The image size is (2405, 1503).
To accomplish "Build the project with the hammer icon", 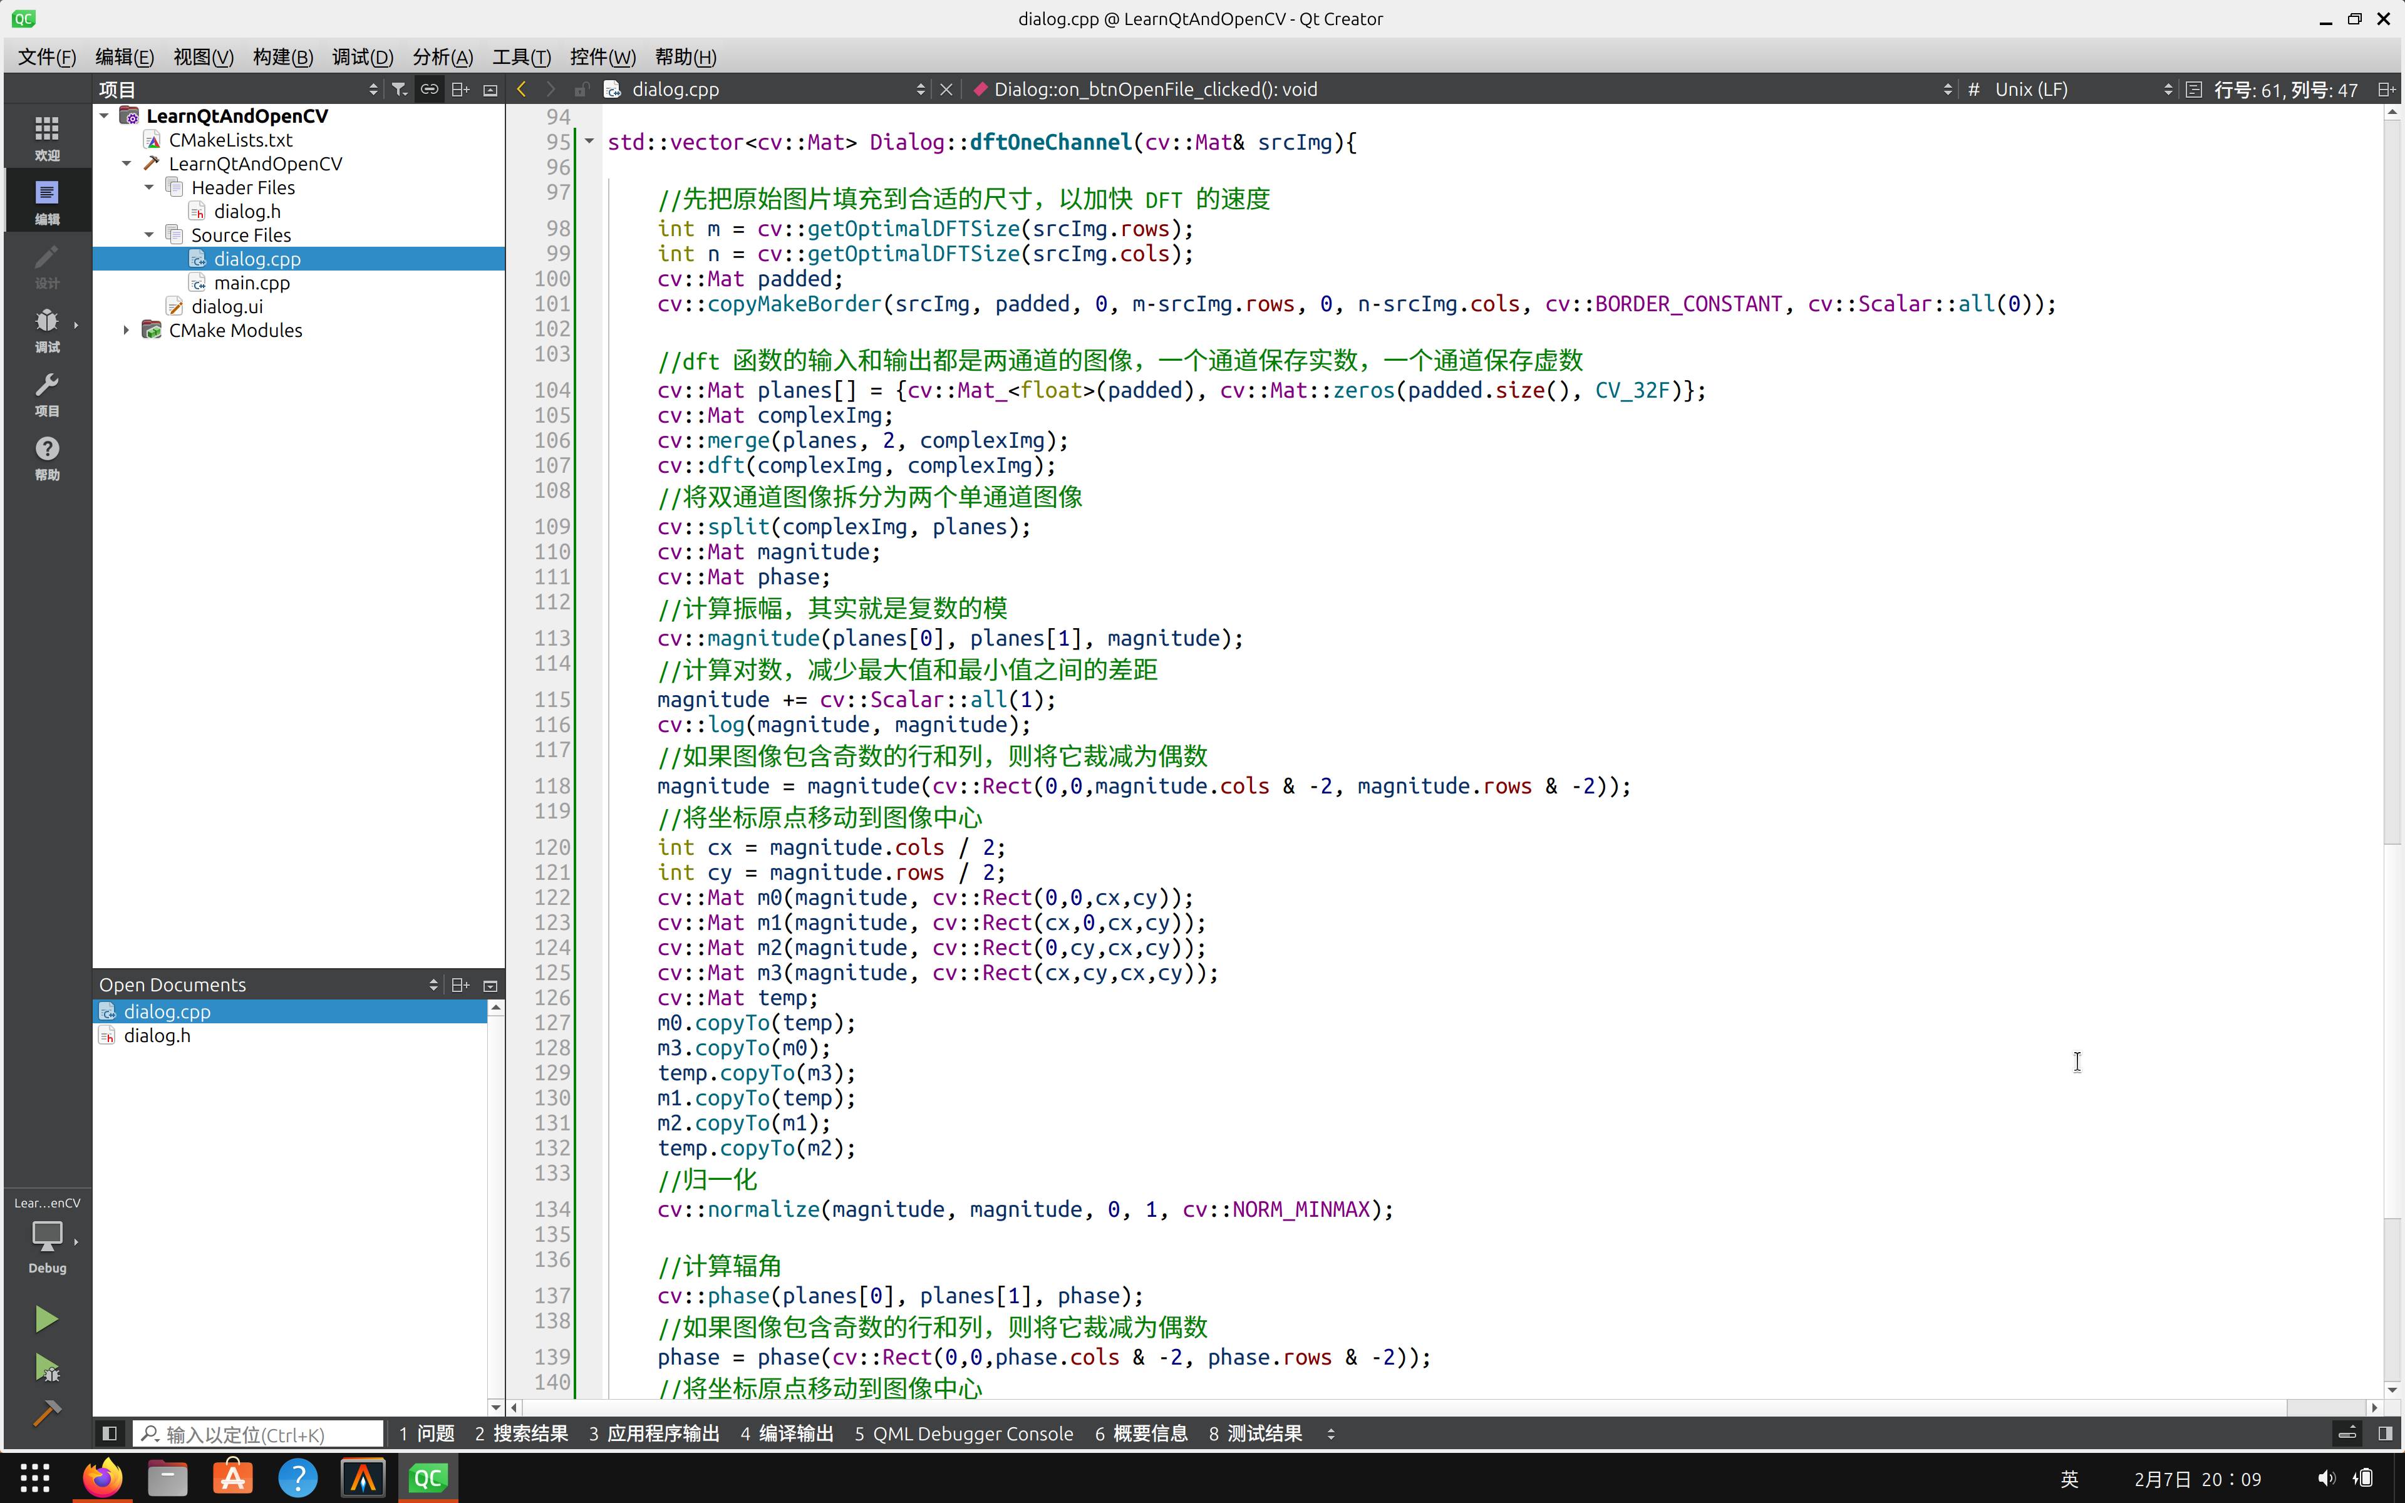I will (46, 1413).
